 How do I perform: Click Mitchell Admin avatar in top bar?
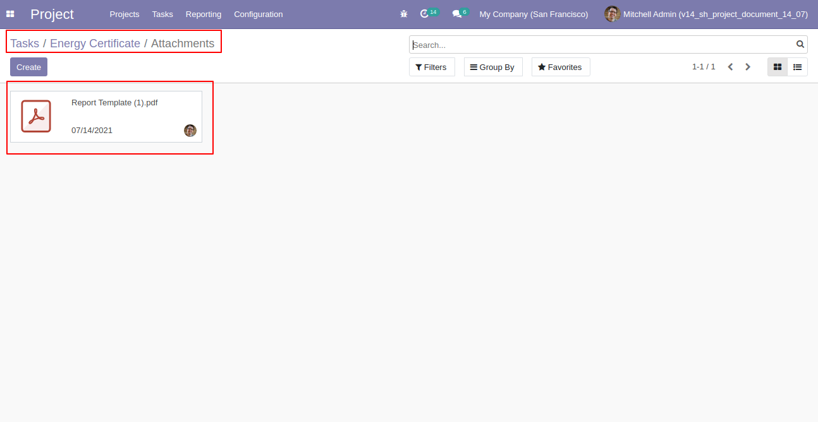(x=612, y=14)
